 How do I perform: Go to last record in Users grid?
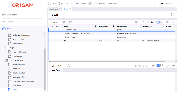pyautogui.click(x=147, y=22)
